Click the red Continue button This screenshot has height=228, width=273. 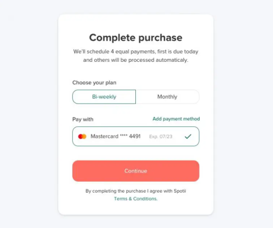click(x=136, y=171)
